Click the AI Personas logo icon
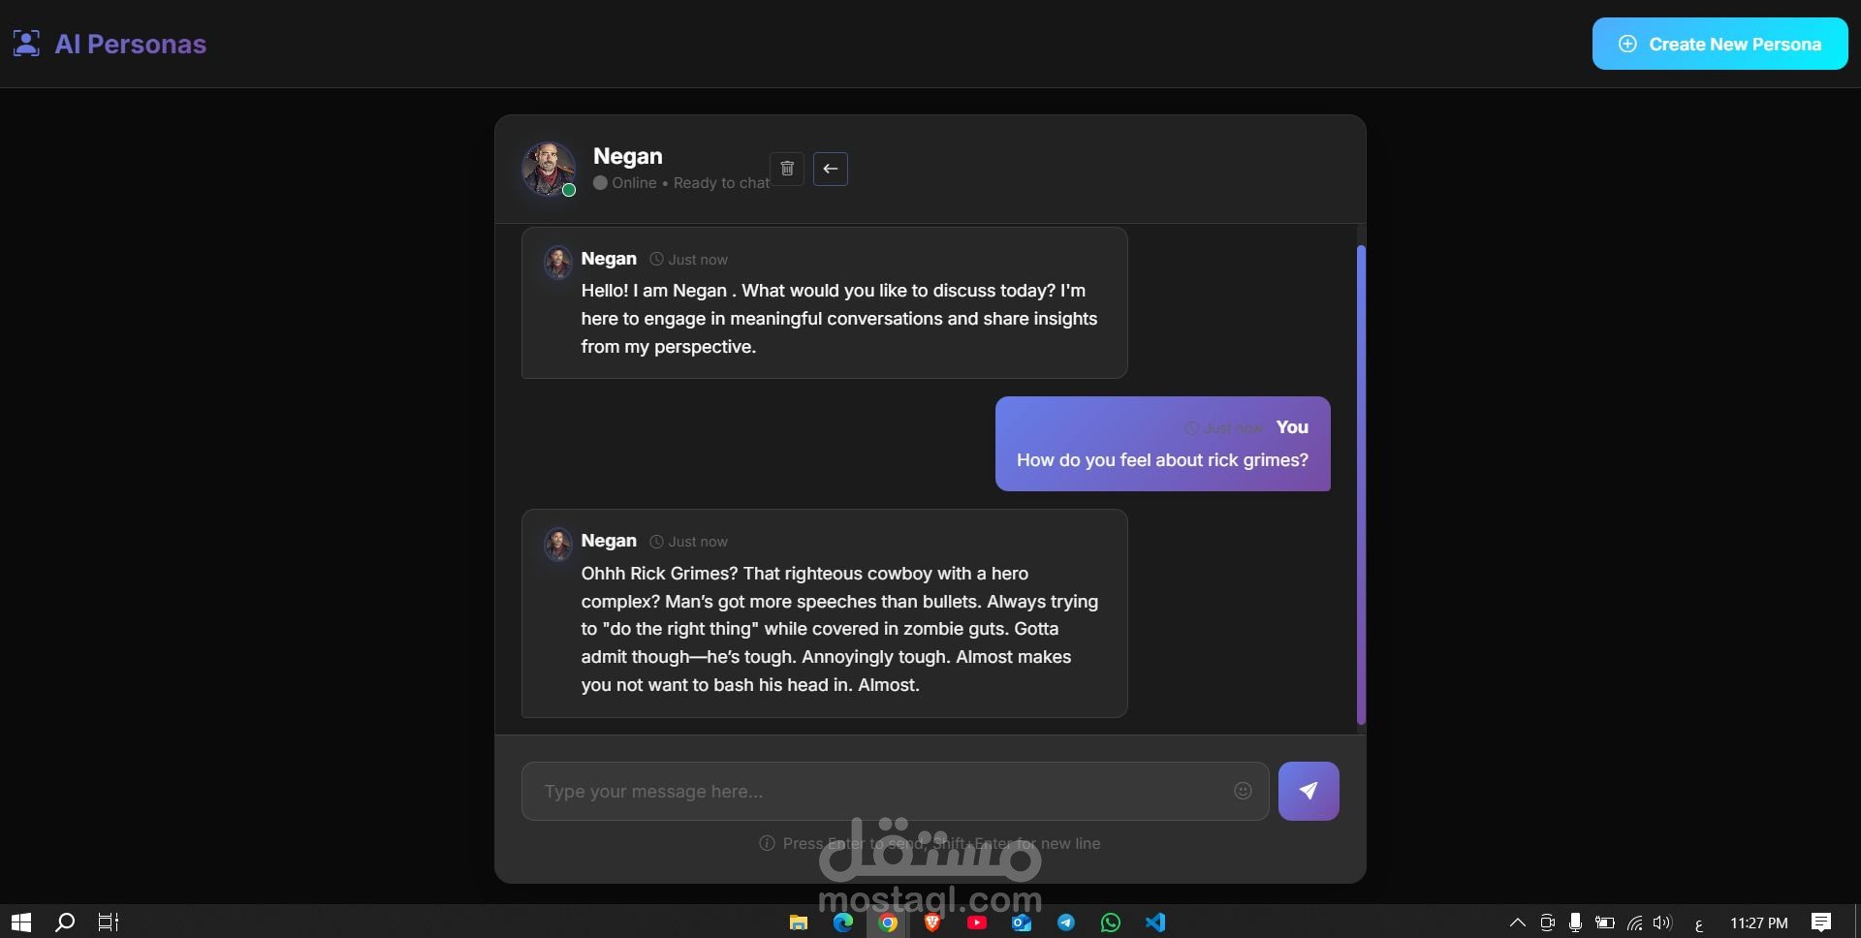The image size is (1861, 938). click(26, 44)
